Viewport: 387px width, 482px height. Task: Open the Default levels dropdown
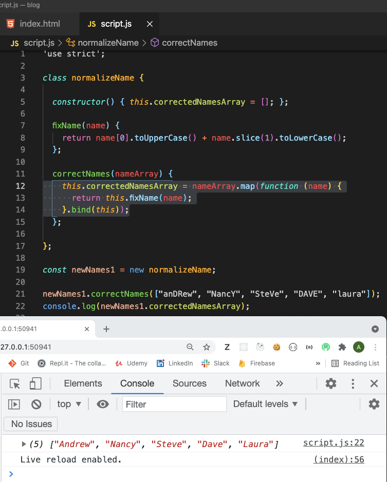click(265, 404)
